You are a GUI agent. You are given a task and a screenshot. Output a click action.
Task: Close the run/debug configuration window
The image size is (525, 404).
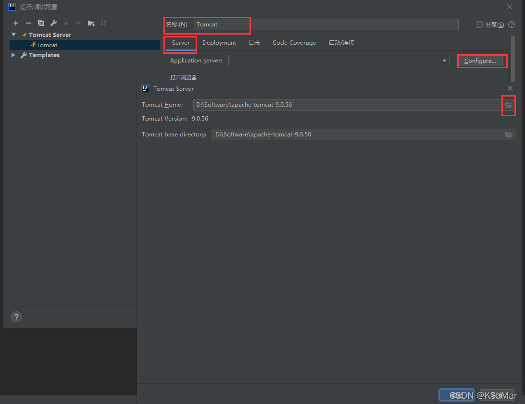[510, 7]
